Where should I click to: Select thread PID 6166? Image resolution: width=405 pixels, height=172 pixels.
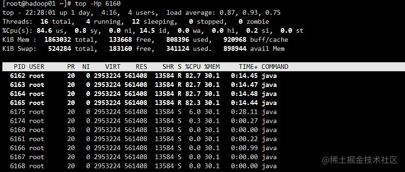tap(18, 148)
